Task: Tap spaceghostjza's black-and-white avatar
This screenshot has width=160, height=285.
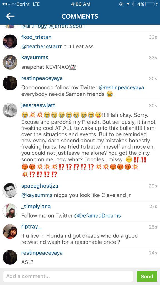Action: point(10,190)
